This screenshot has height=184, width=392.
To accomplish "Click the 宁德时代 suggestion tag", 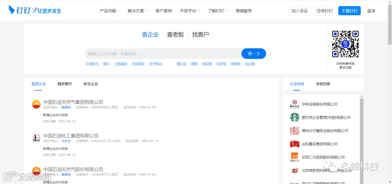I will point(92,64).
